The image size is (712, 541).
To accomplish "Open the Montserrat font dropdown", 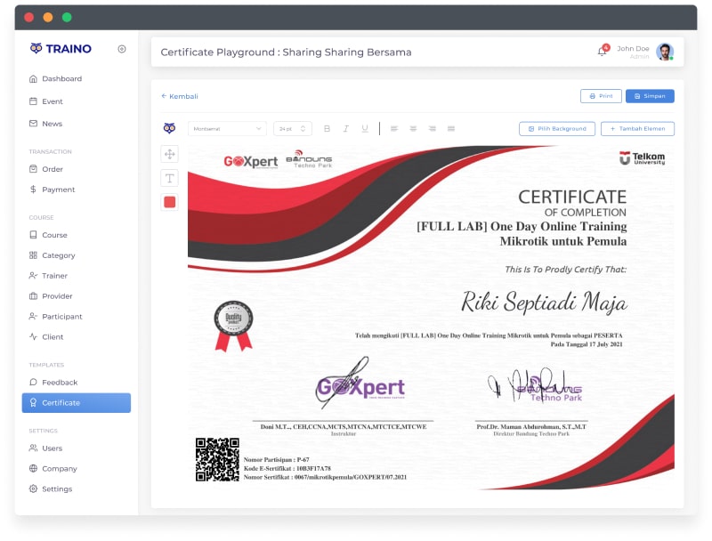I will [x=226, y=129].
